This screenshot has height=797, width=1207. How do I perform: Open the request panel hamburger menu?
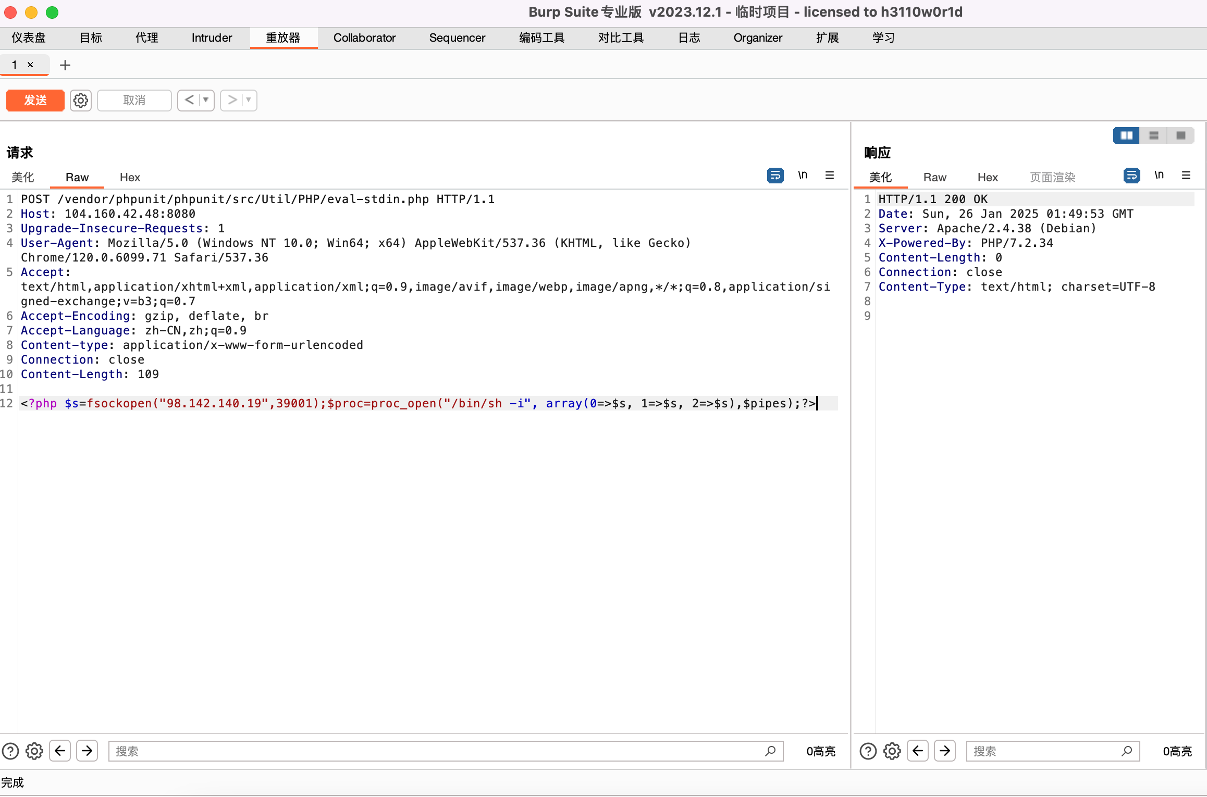tap(830, 176)
